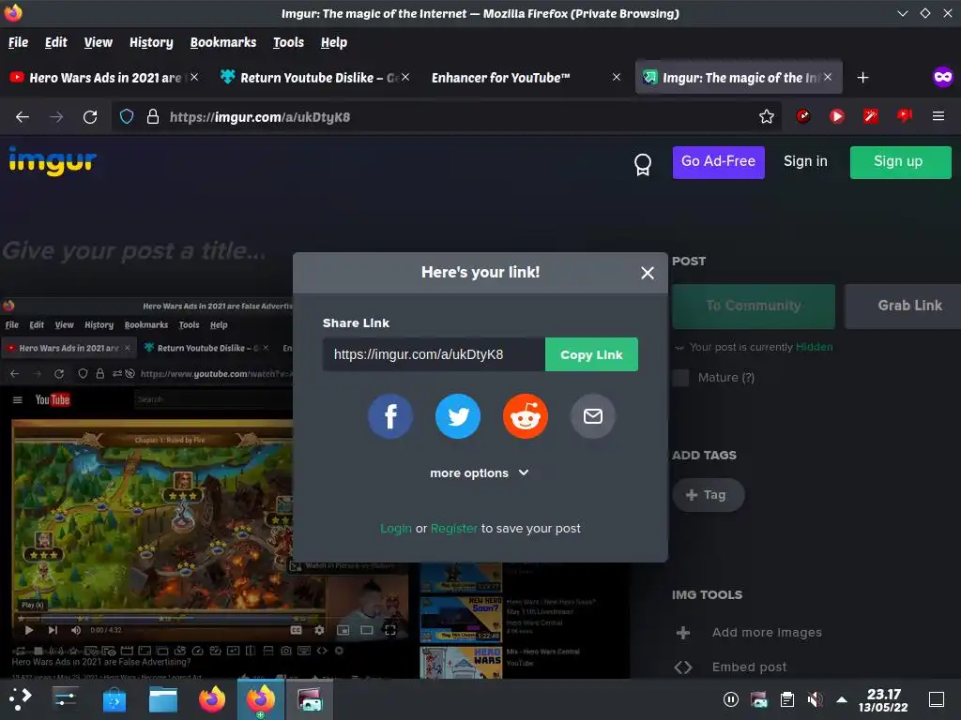The height and width of the screenshot is (720, 961).
Task: Share the post on Facebook
Action: coord(389,416)
